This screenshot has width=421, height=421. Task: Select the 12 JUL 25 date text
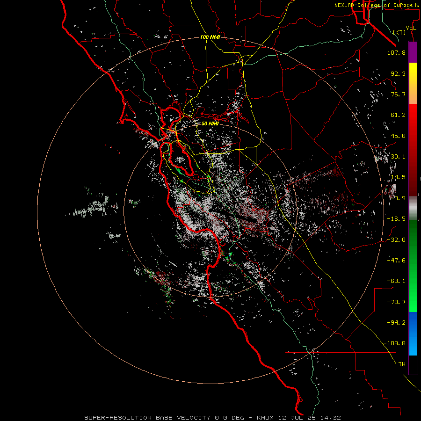(298, 418)
